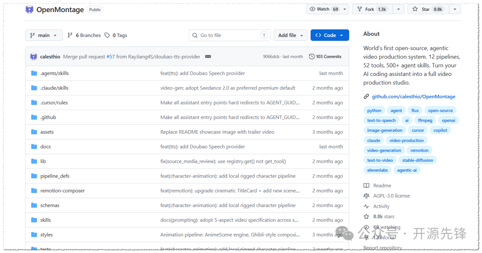The image size is (482, 253).
Task: Click the folder icon beside .claude/skills
Action: (34, 88)
